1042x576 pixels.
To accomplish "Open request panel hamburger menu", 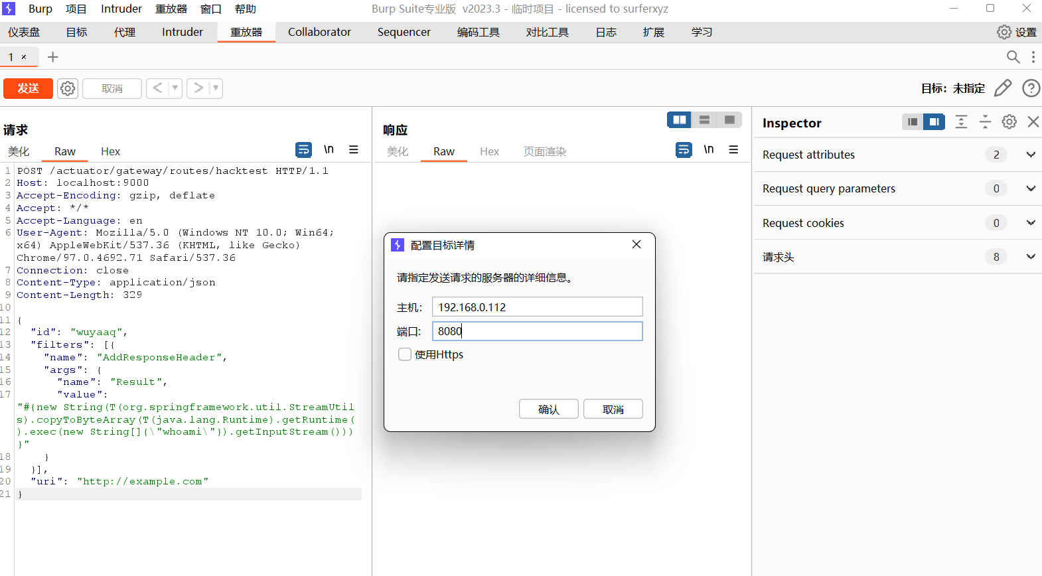I will click(354, 150).
